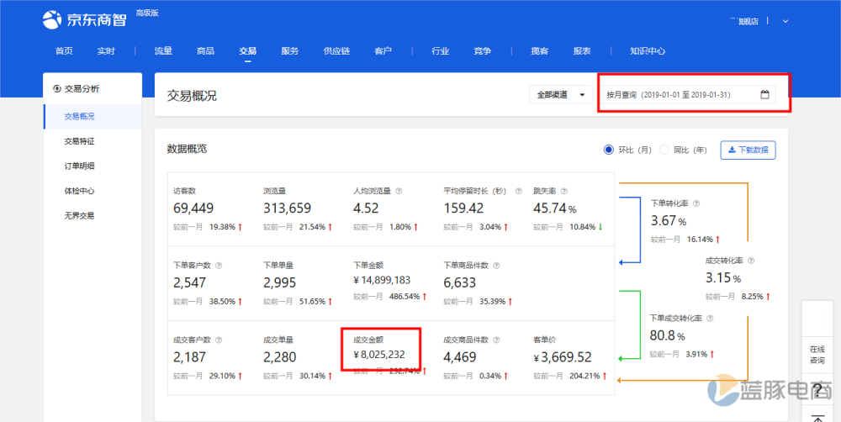Click the 人均浏览量 value 4.52
Image resolution: width=841 pixels, height=422 pixels.
coord(366,208)
